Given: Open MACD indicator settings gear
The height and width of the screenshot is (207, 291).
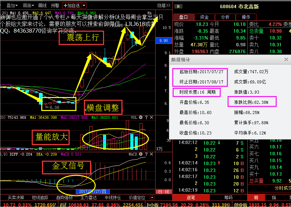Looking at the screenshot, I should pos(141,155).
